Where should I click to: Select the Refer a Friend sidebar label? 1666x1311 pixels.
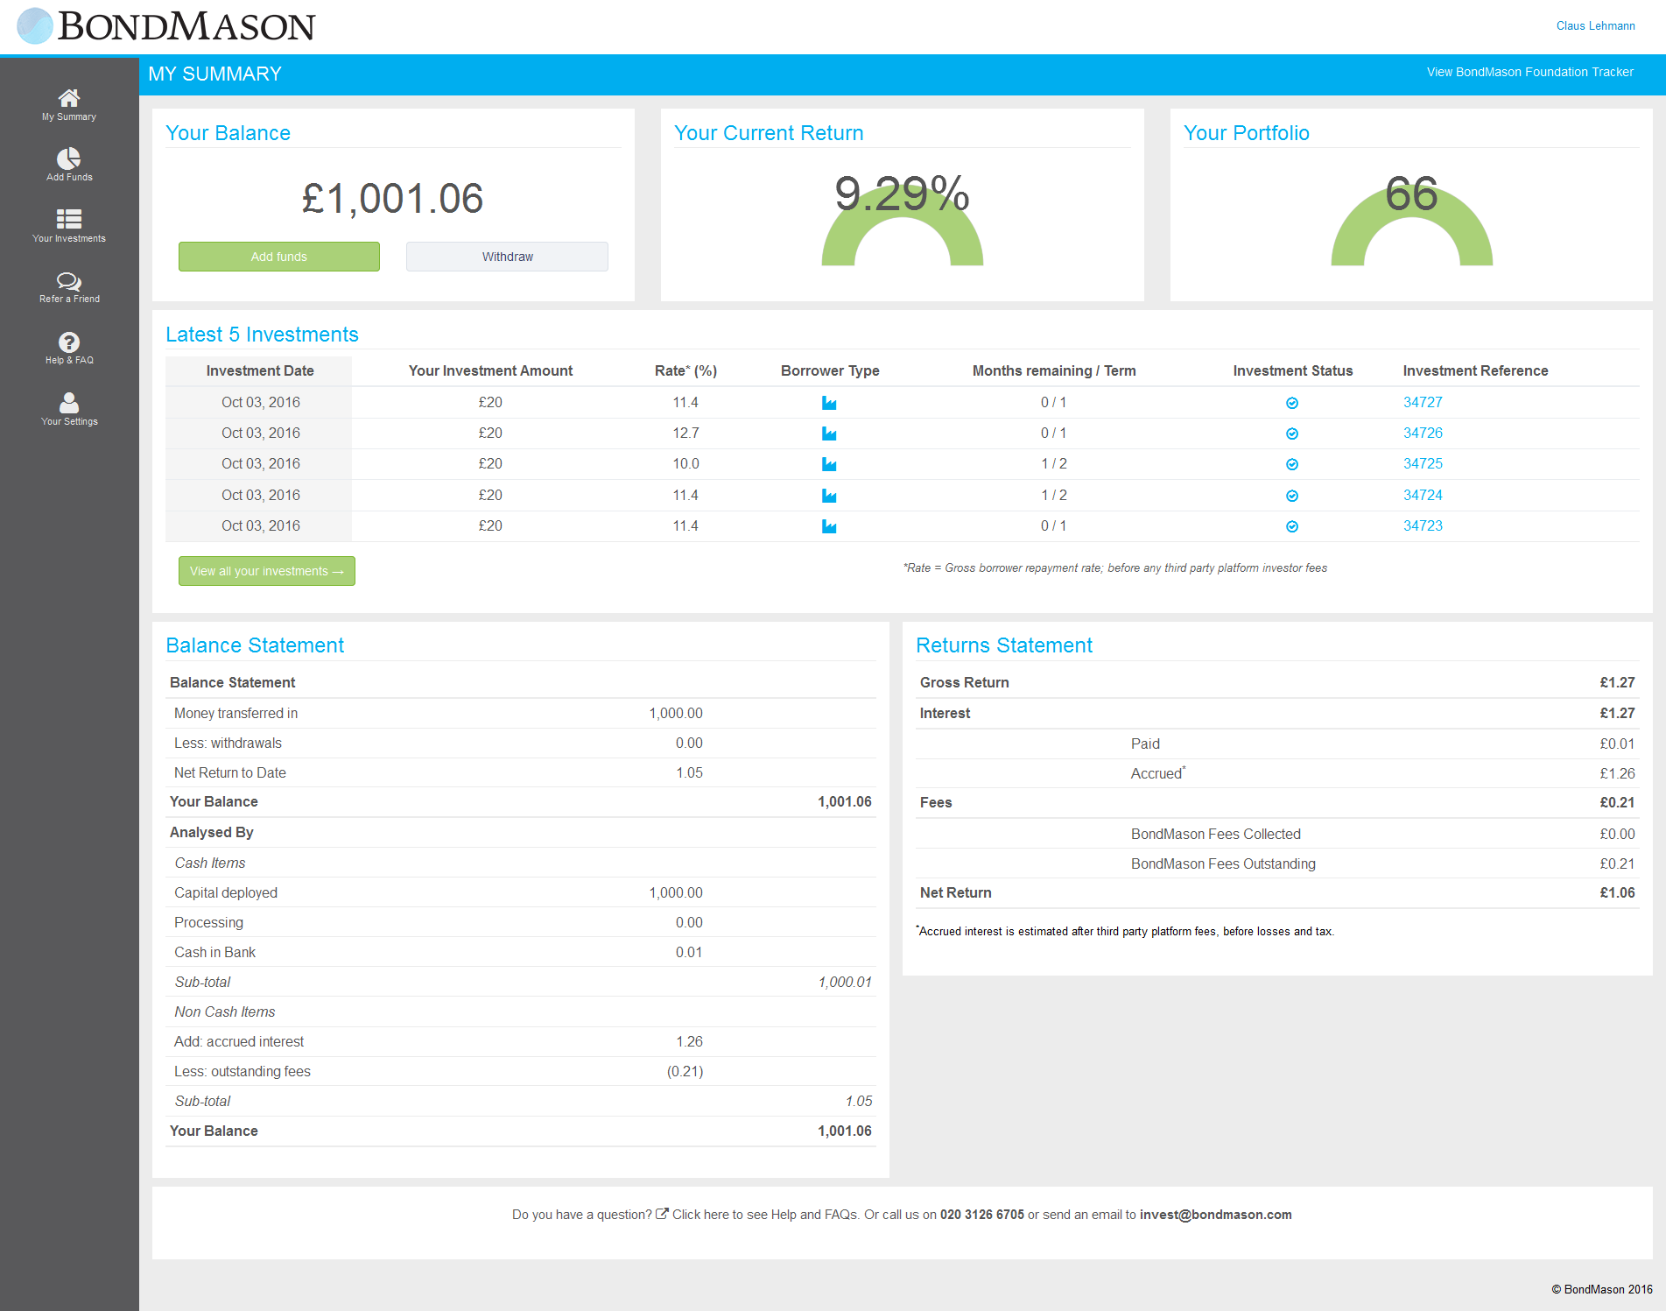69,299
